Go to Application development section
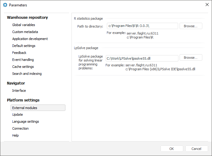Screen dimensions: 212x156 [x=30, y=39]
